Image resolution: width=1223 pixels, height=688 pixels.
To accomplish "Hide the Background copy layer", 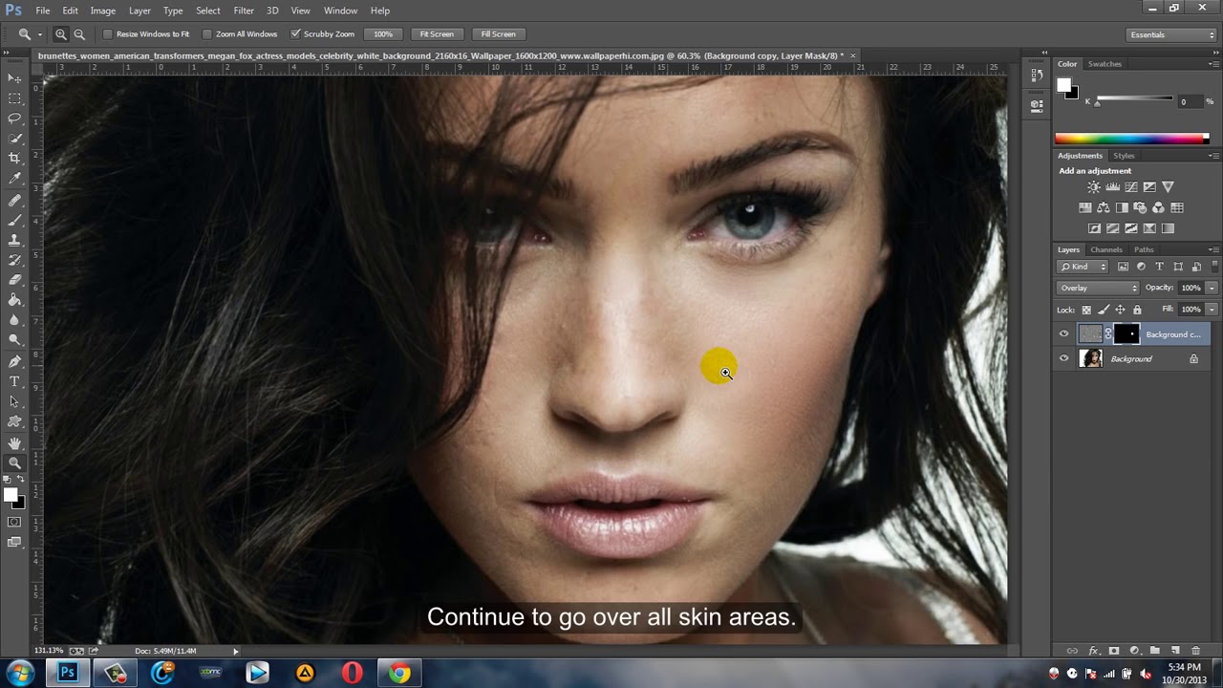I will (1063, 334).
